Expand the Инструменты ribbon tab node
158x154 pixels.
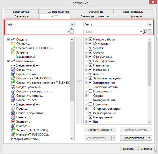point(86,117)
